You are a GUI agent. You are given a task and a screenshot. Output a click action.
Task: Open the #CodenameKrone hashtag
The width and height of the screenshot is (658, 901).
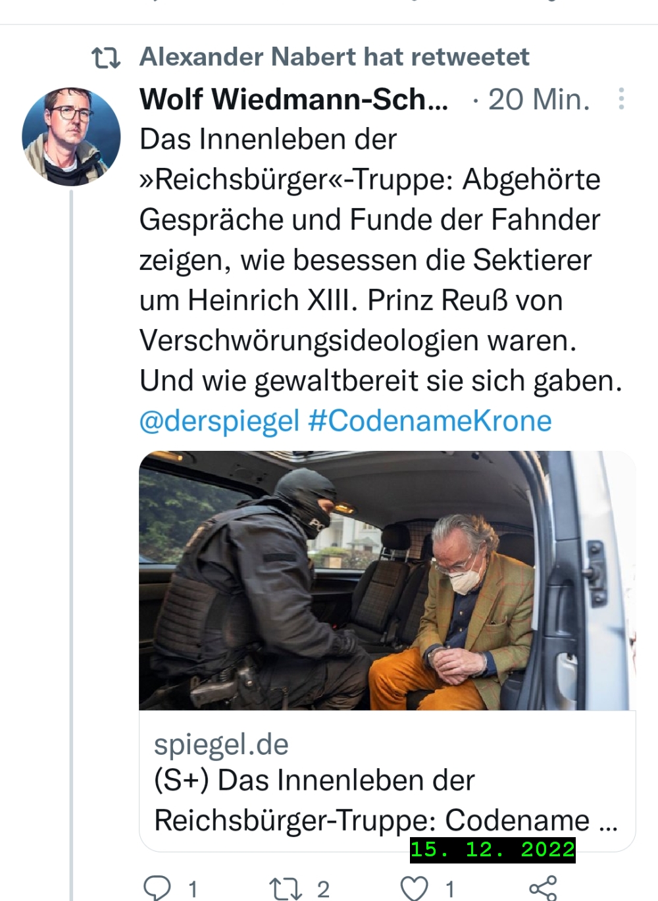[x=430, y=421]
